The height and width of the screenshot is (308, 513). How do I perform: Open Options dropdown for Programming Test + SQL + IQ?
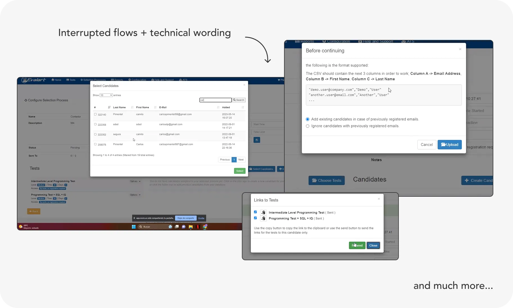135,195
